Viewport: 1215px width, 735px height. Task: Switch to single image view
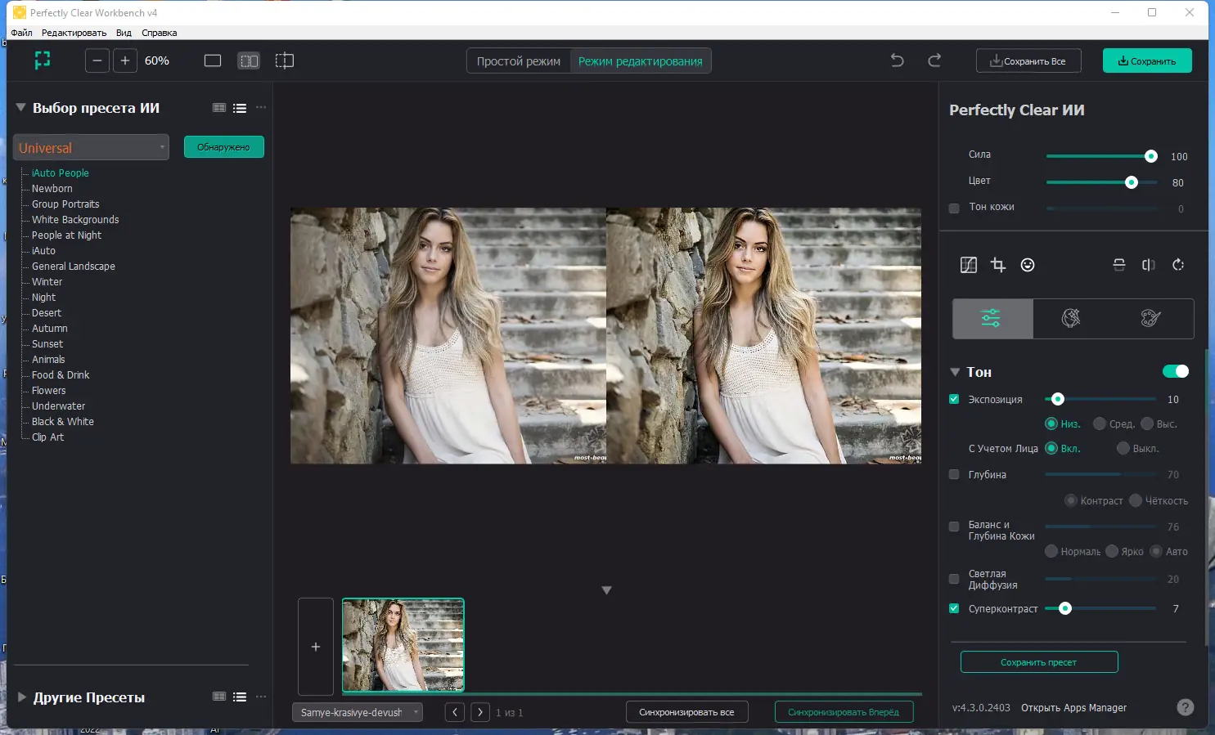coord(213,61)
